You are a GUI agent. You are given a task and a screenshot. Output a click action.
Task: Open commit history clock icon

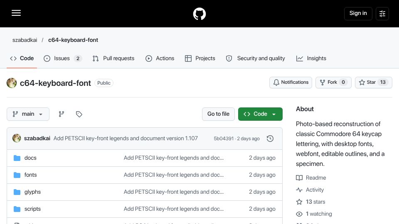[270, 139]
